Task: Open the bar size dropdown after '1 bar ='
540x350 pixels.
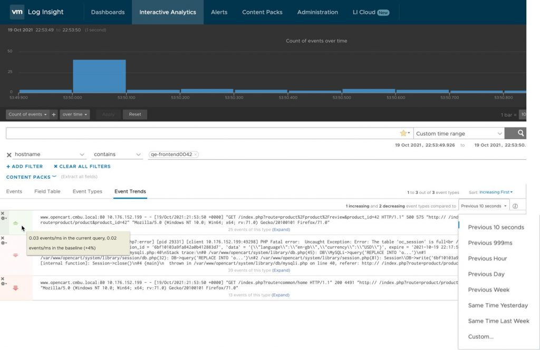Action: tap(523, 114)
